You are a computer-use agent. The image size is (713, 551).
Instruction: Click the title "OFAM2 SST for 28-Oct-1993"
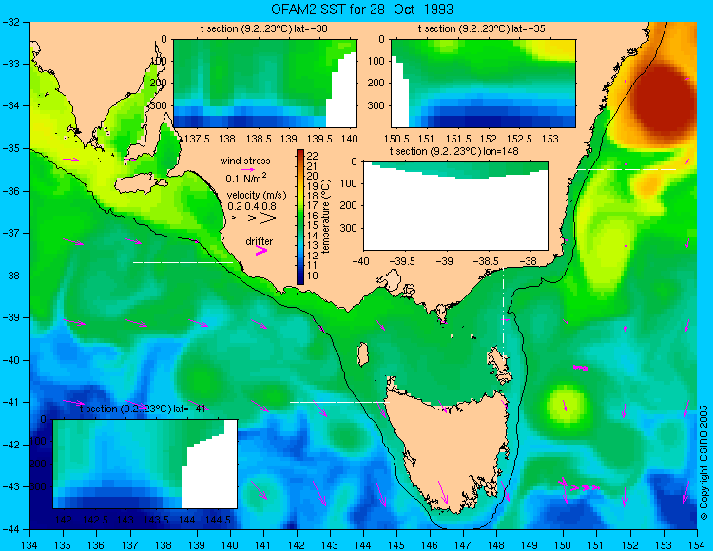pyautogui.click(x=362, y=9)
